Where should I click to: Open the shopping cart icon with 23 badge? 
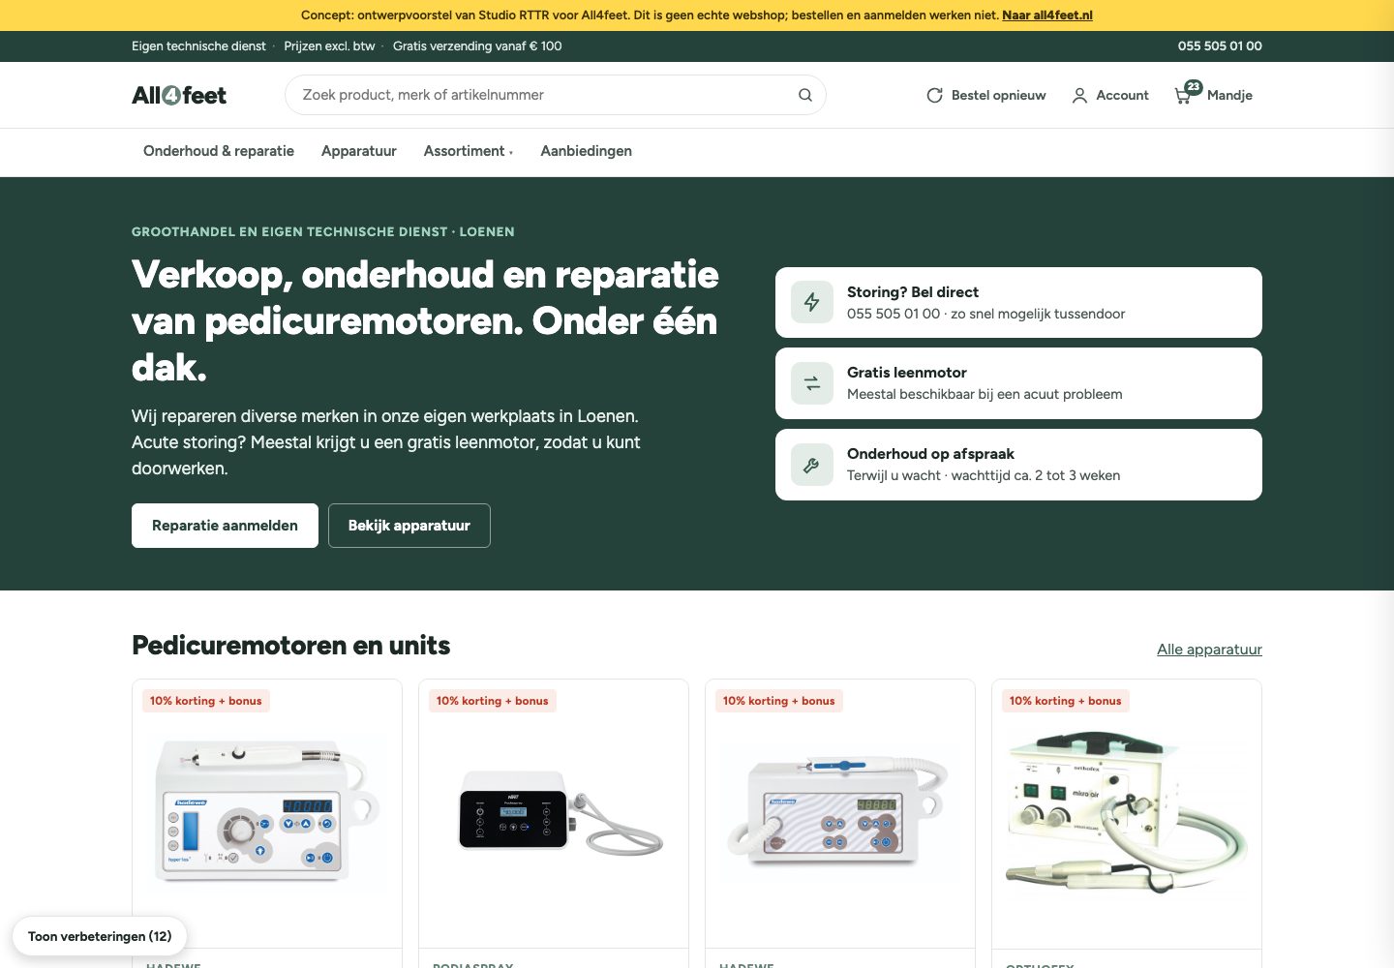[x=1187, y=93]
